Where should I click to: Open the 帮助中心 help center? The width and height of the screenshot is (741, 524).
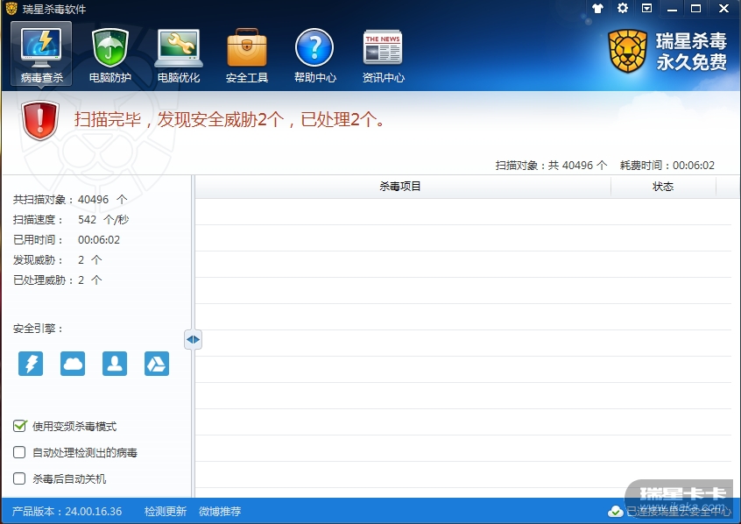click(314, 55)
